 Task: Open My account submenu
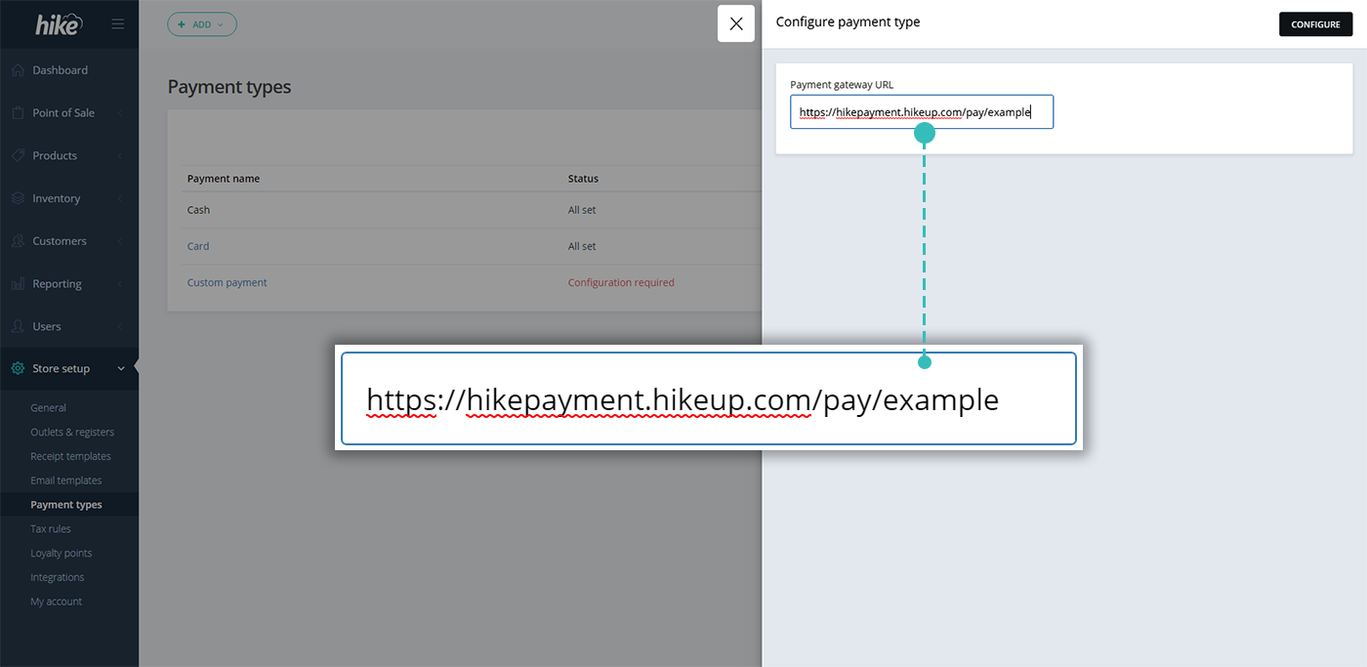[57, 602]
